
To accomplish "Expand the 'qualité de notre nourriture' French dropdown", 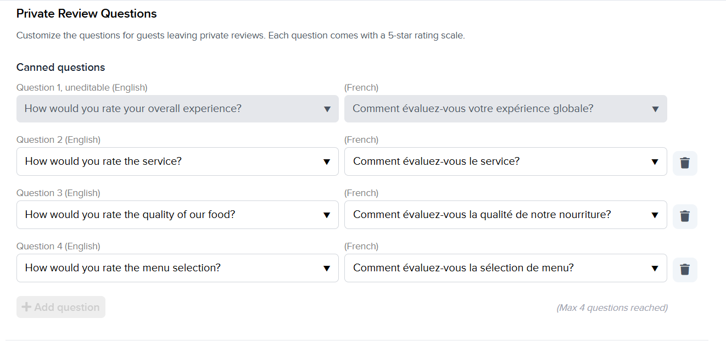I will click(505, 215).
